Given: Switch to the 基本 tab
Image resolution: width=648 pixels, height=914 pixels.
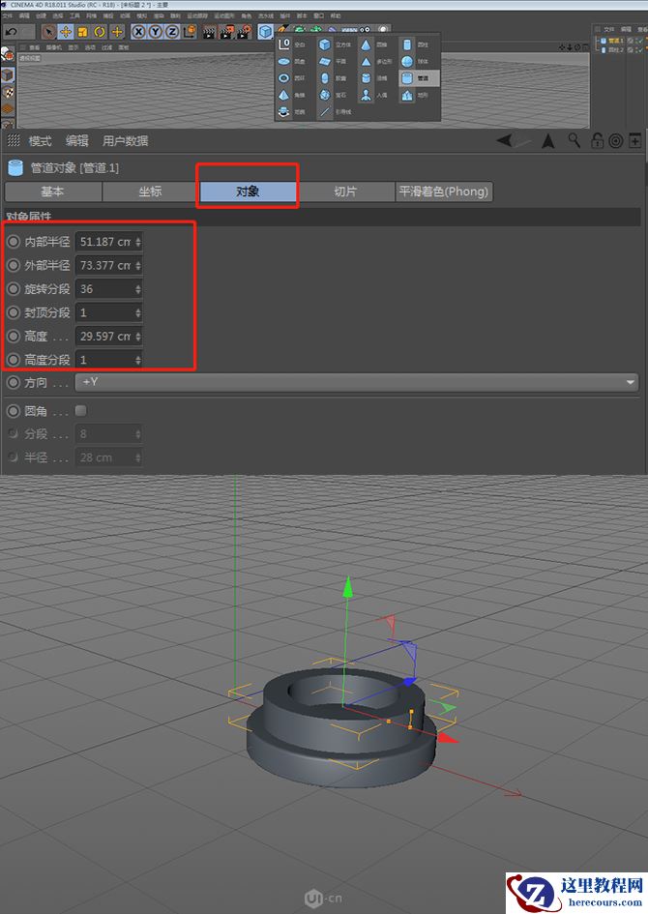Looking at the screenshot, I should click(x=53, y=192).
